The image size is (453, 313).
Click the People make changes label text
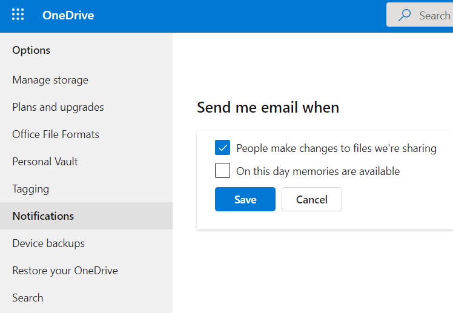point(336,148)
